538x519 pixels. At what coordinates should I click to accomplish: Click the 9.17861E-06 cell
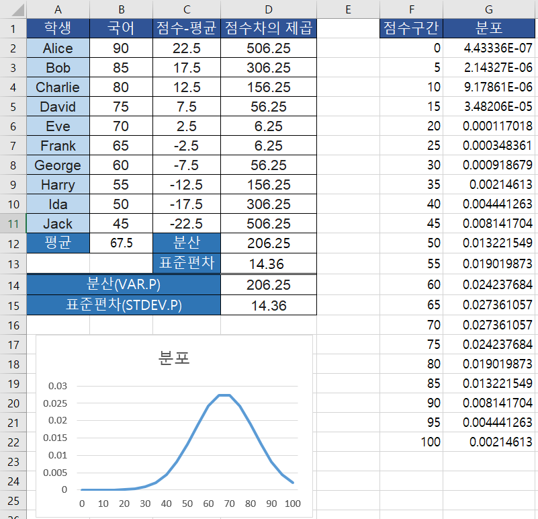489,87
